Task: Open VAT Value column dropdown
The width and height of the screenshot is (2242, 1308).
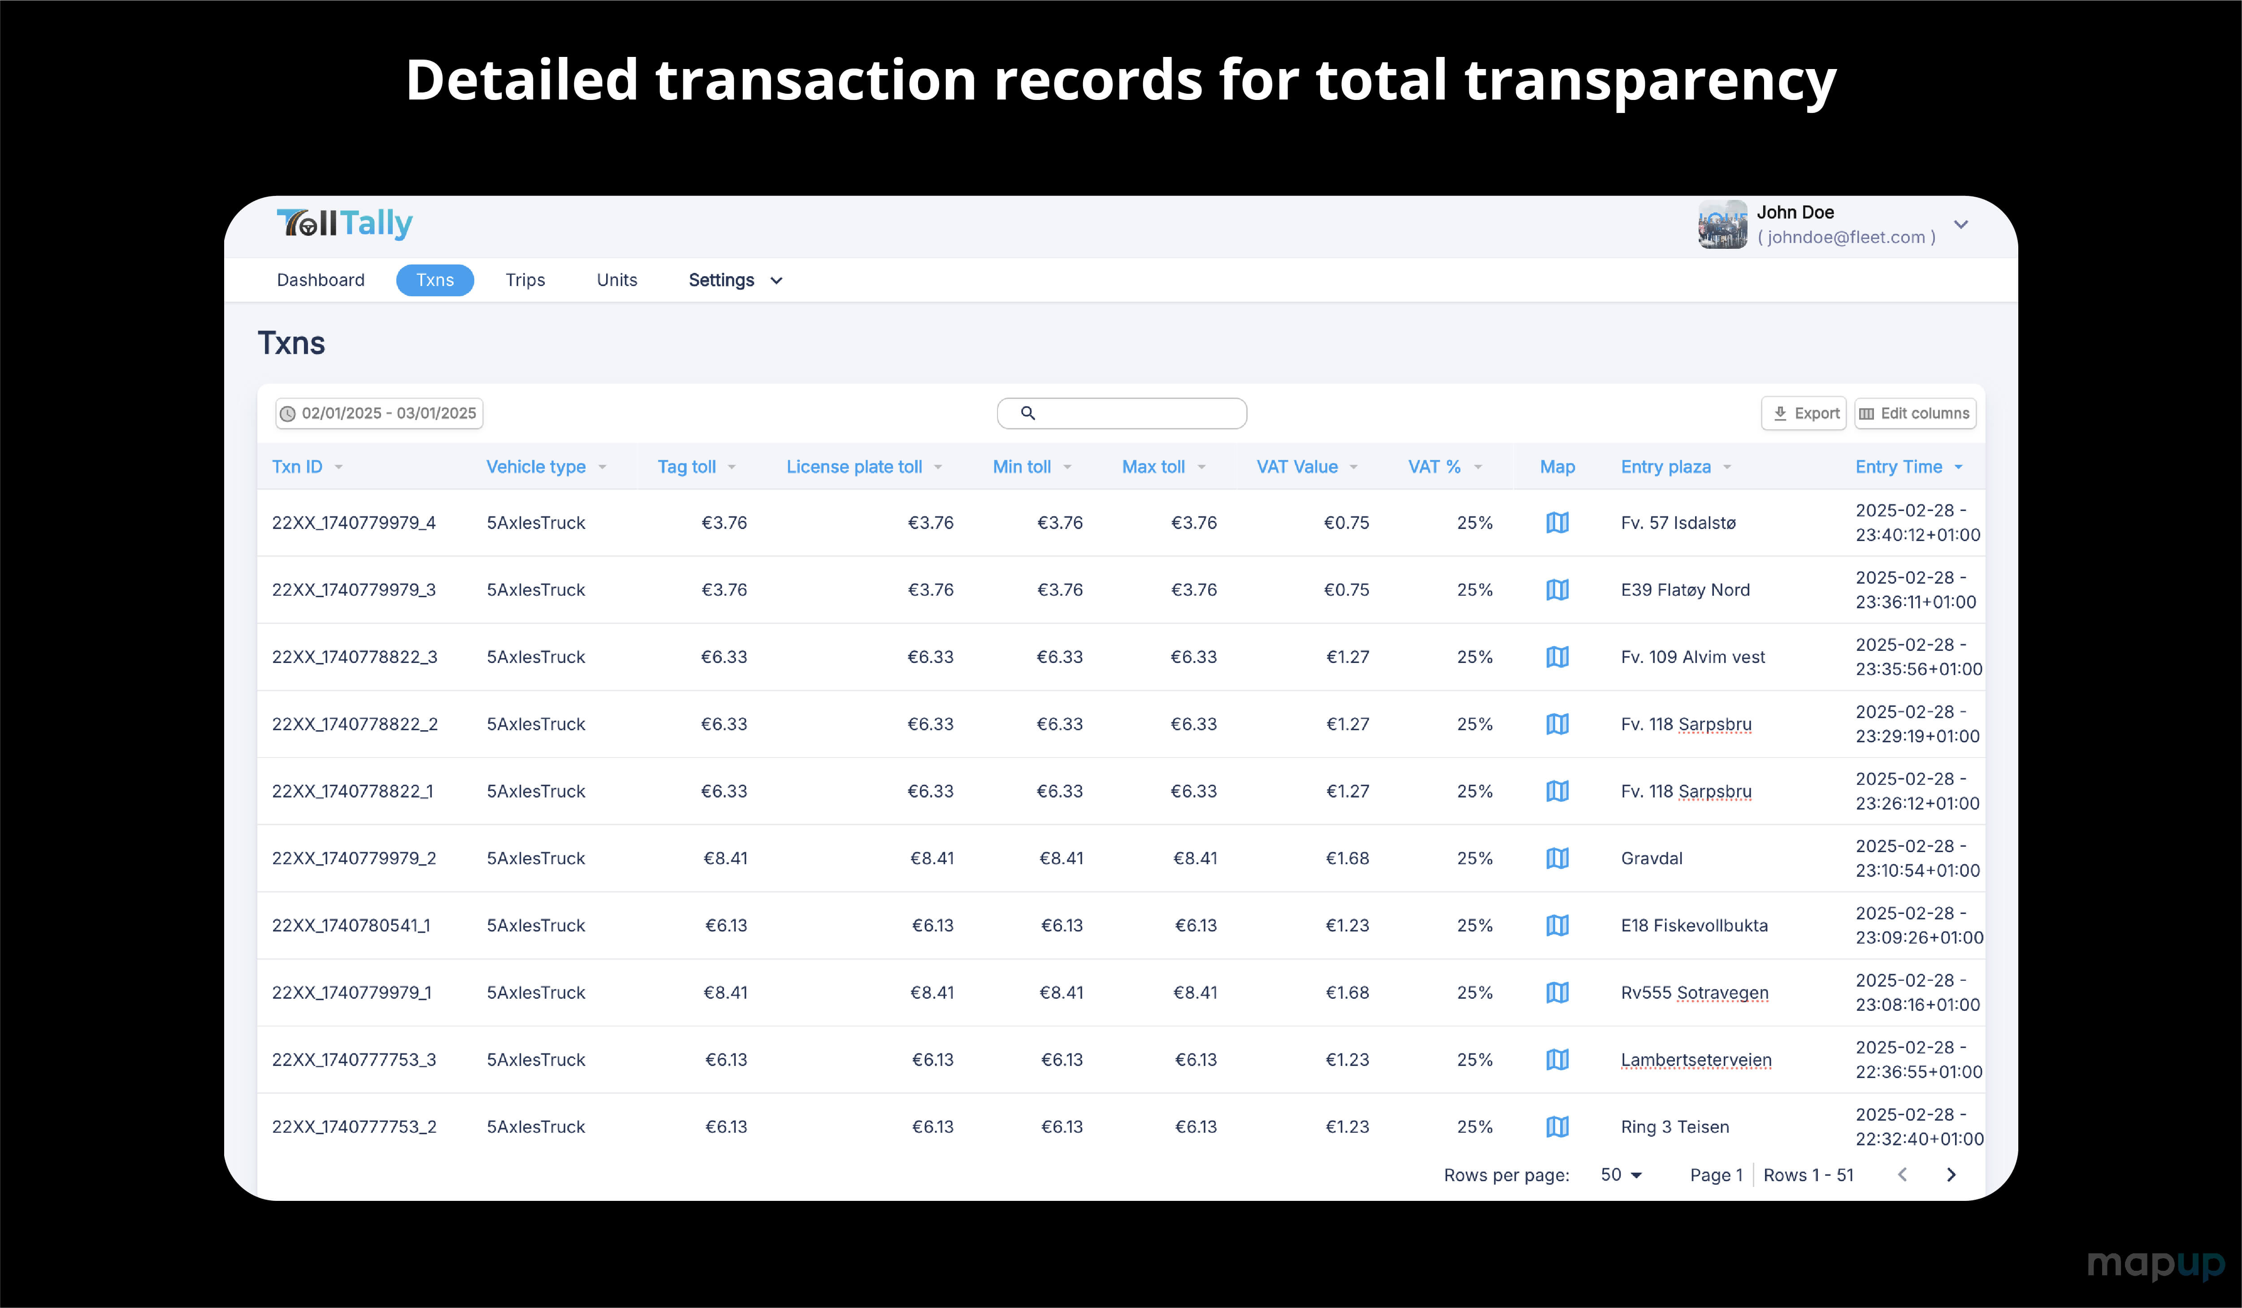Action: tap(1353, 467)
